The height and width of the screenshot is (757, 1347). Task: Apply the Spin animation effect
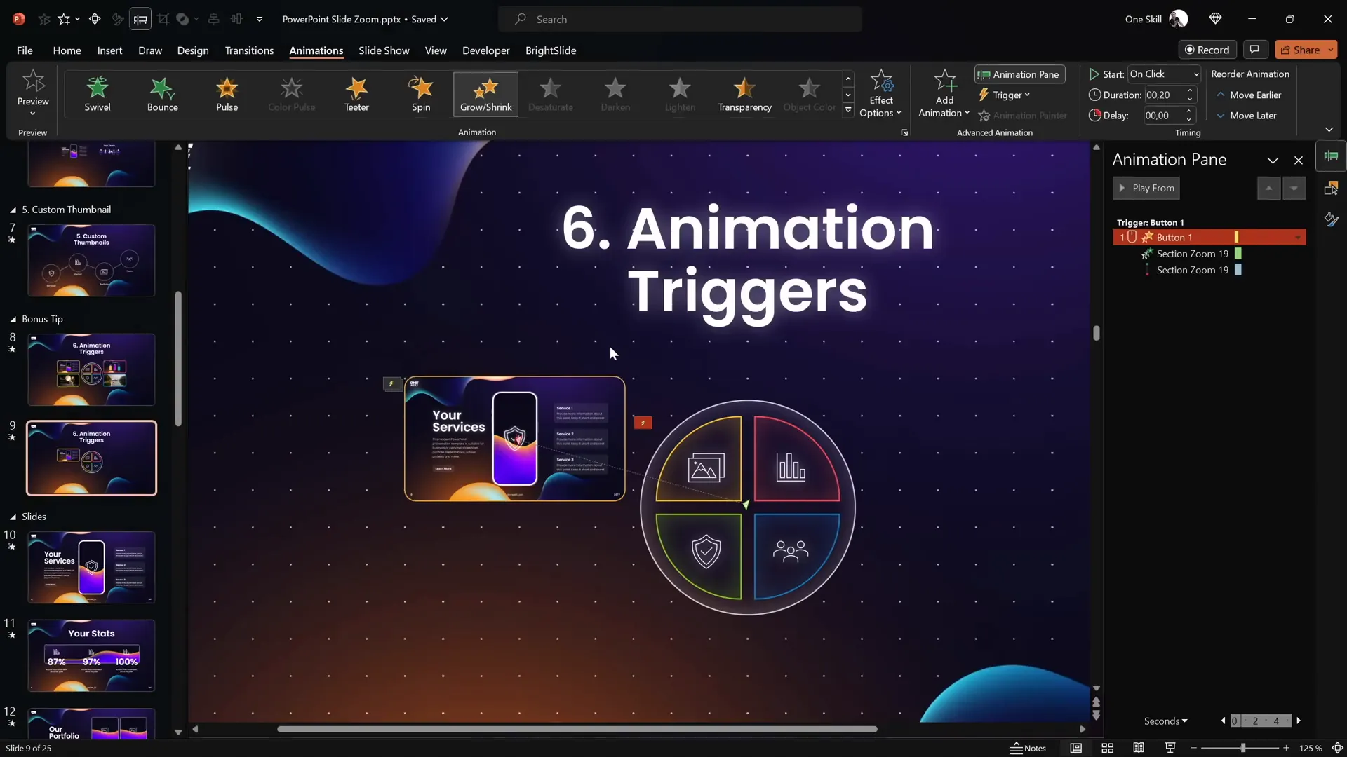pos(421,94)
